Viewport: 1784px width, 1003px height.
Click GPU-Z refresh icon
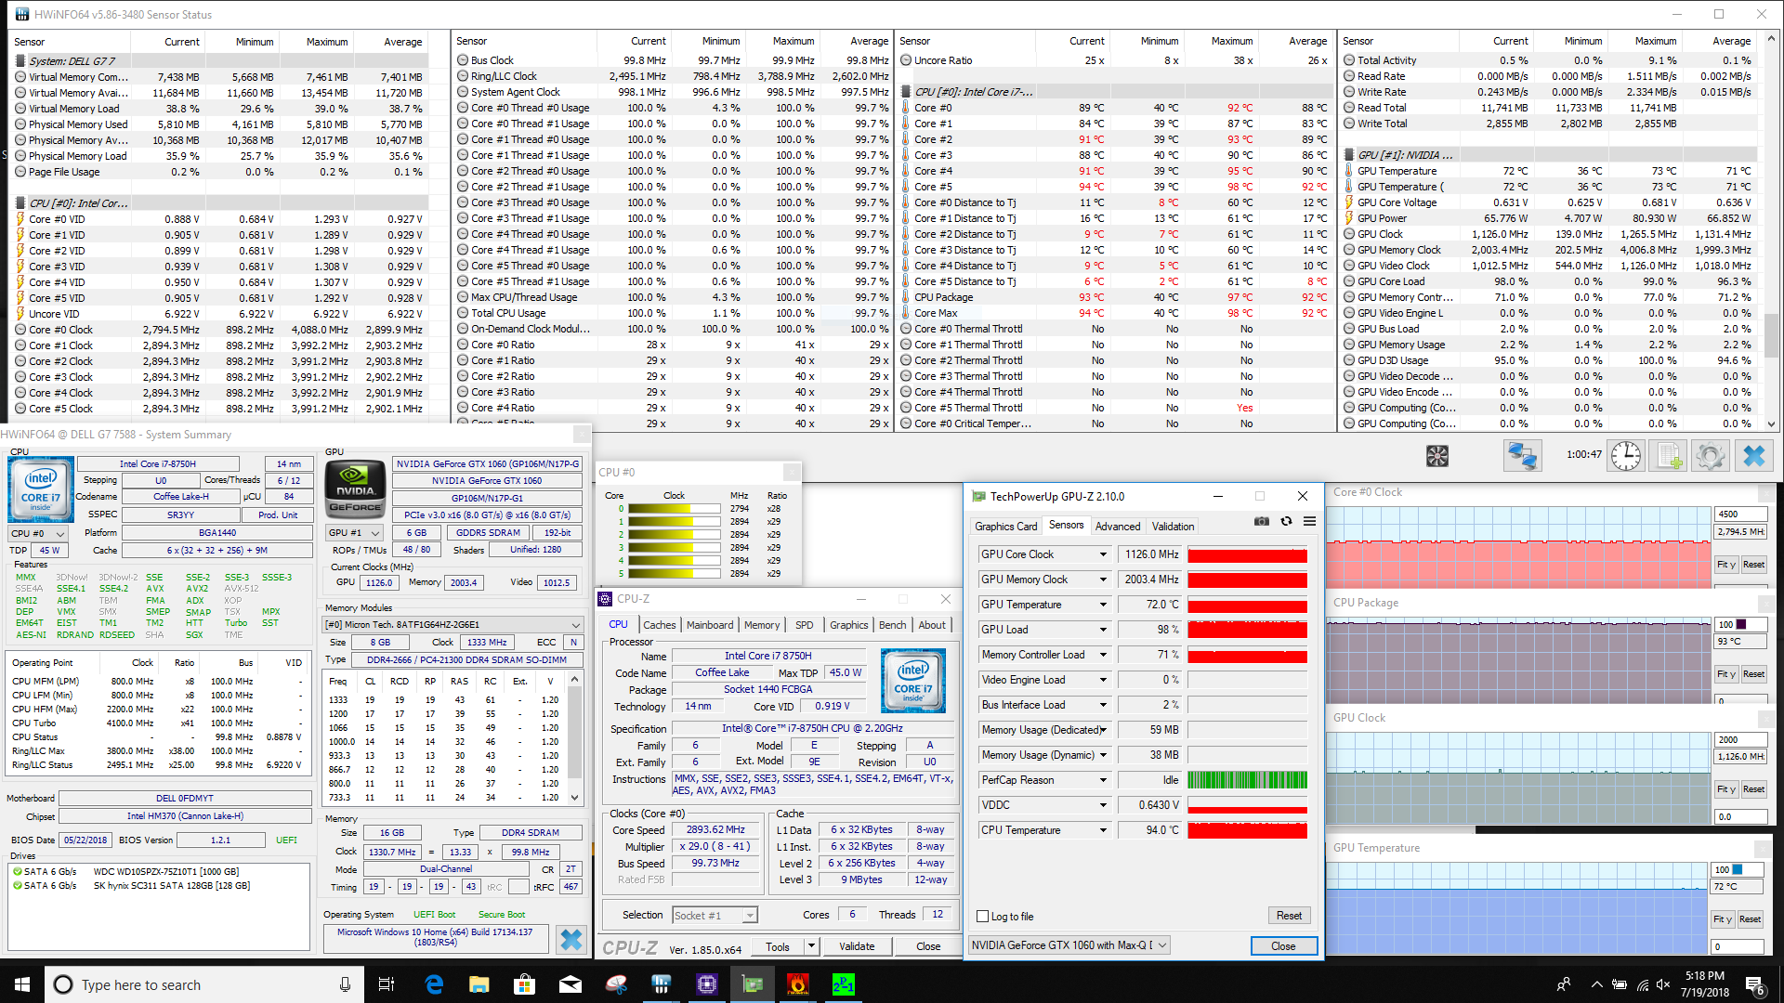tap(1287, 521)
